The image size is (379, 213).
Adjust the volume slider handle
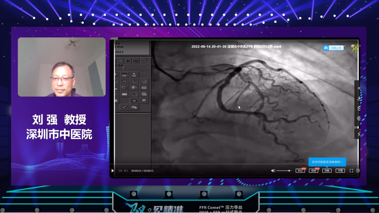coord(289,171)
